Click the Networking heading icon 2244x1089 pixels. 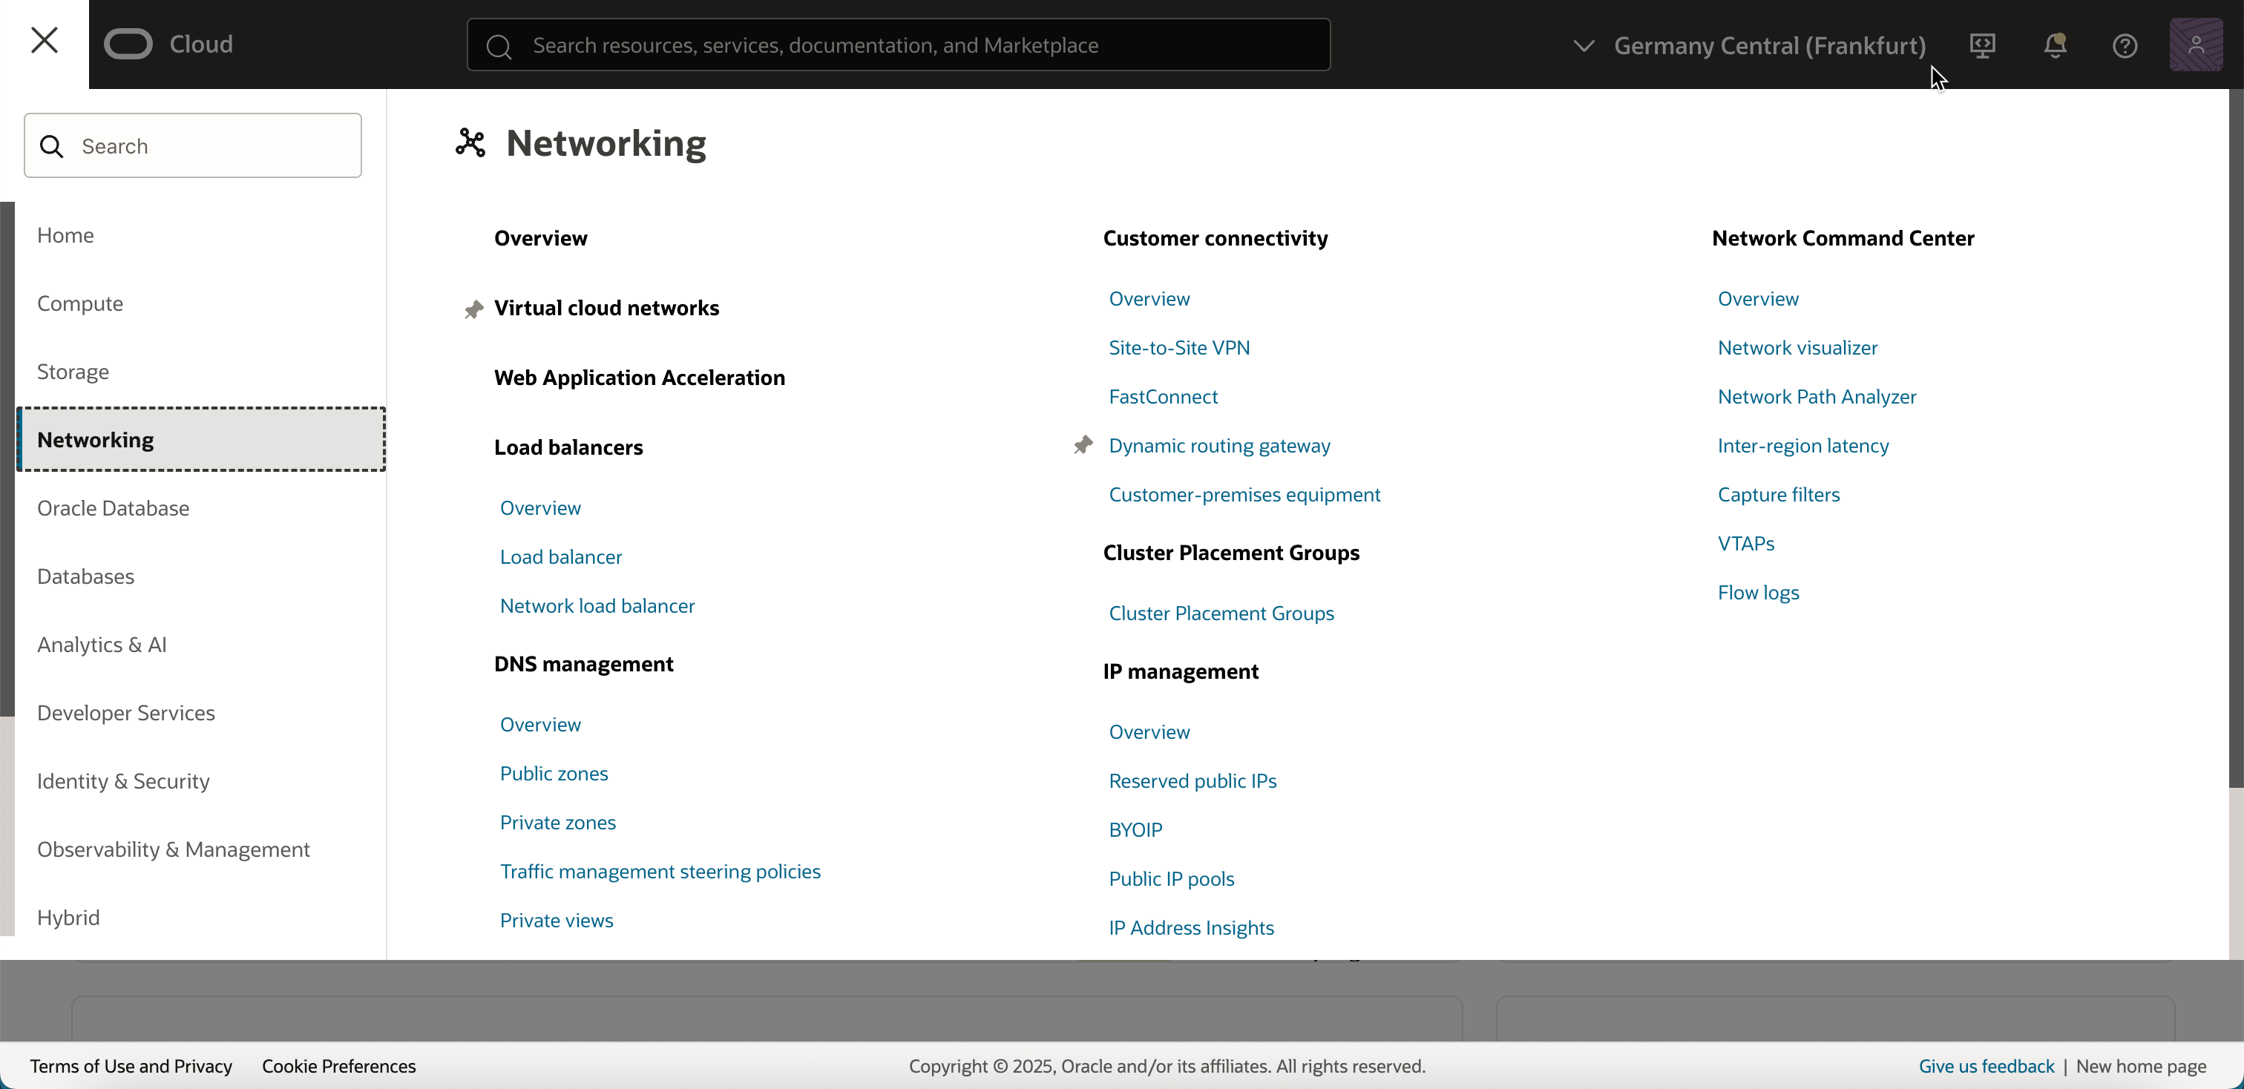tap(470, 142)
